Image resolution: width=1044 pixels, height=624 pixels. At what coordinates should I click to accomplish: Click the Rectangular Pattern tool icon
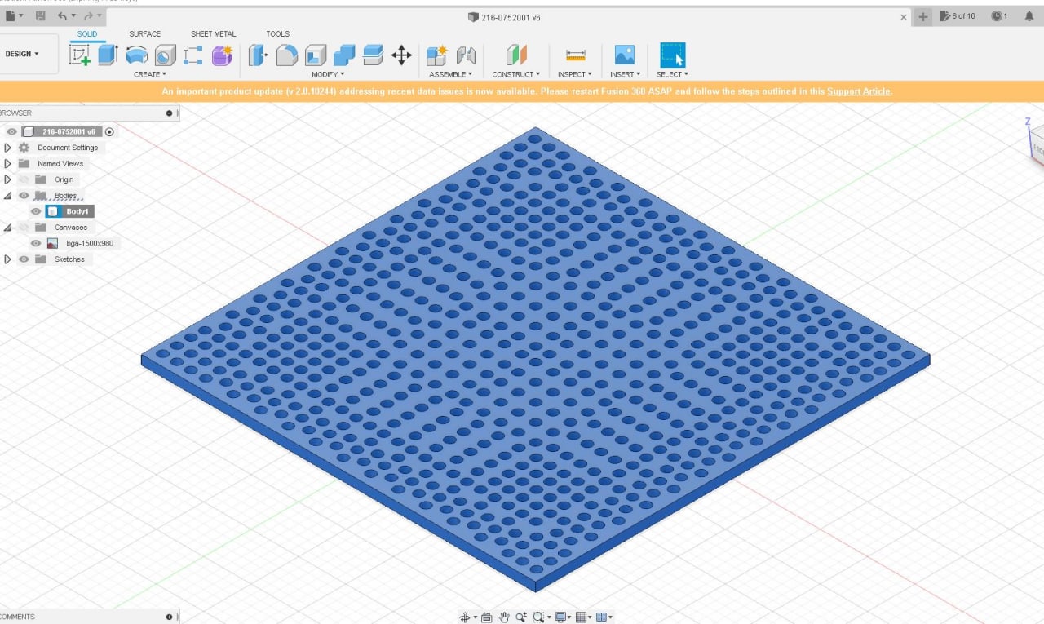[192, 55]
